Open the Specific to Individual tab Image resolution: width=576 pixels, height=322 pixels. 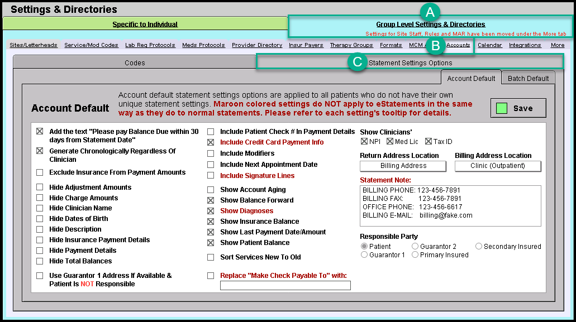(x=145, y=24)
